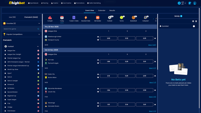The width and height of the screenshot is (201, 113).
Task: Expand Popular Competitions list
Action: [39, 34]
